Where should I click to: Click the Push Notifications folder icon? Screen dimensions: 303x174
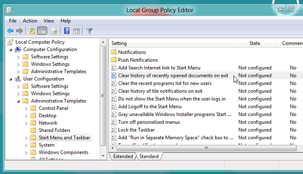pos(114,60)
